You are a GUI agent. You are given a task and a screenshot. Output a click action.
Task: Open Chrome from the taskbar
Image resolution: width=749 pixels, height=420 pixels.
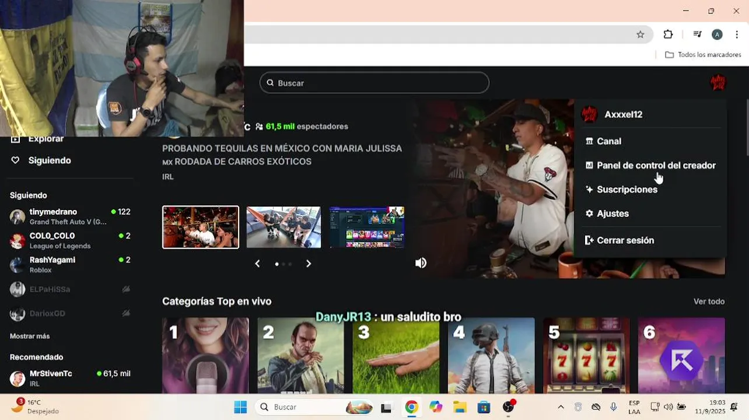click(x=411, y=407)
